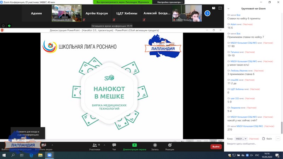
Task: Select ЦДТ Хибины participant tile
Action: [127, 13]
